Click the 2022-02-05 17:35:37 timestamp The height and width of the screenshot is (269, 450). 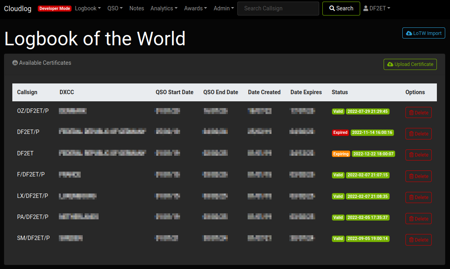pos(368,217)
